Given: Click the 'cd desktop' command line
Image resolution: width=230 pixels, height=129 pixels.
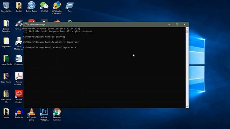Looking at the screenshot, I should tap(44, 37).
